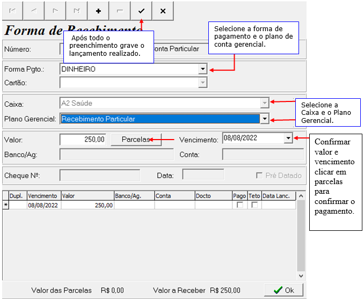Click the Vencimento grid column header
The height and width of the screenshot is (299, 364).
44,196
